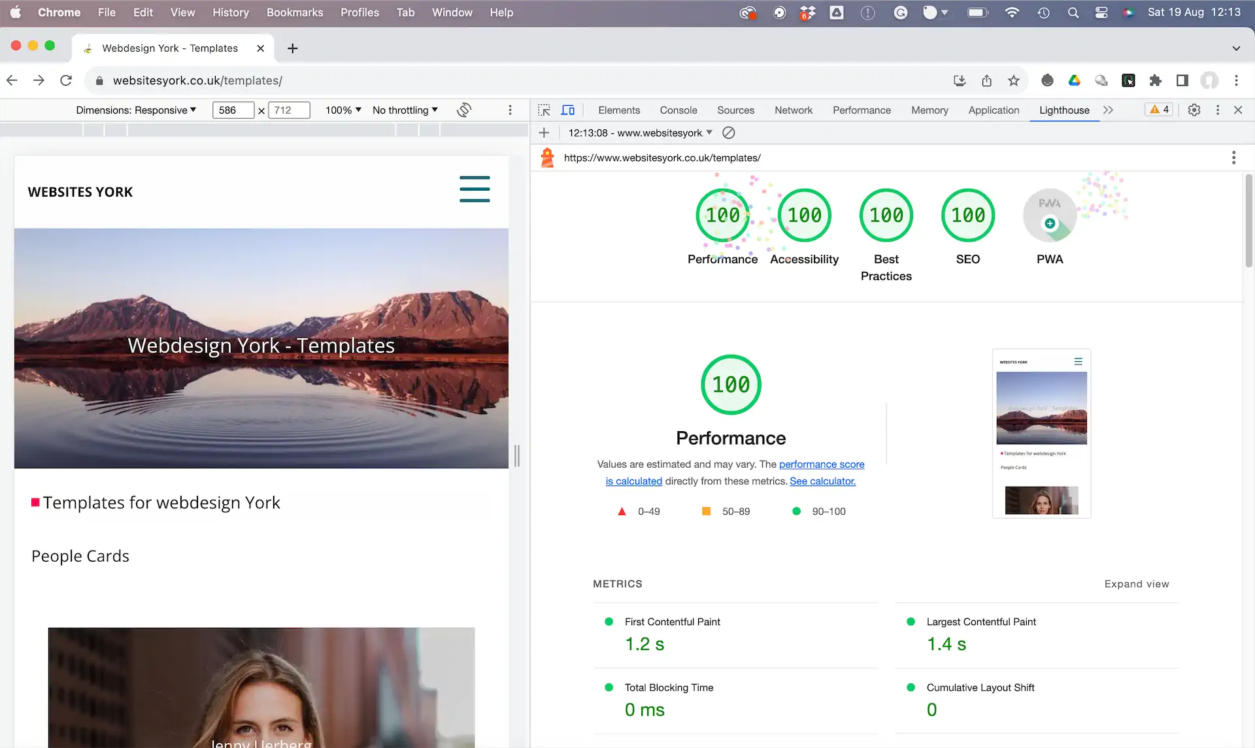This screenshot has width=1255, height=748.
Task: Switch to the Application tab
Action: coord(994,110)
